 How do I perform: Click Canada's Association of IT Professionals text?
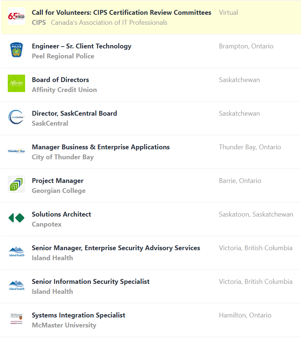point(109,23)
